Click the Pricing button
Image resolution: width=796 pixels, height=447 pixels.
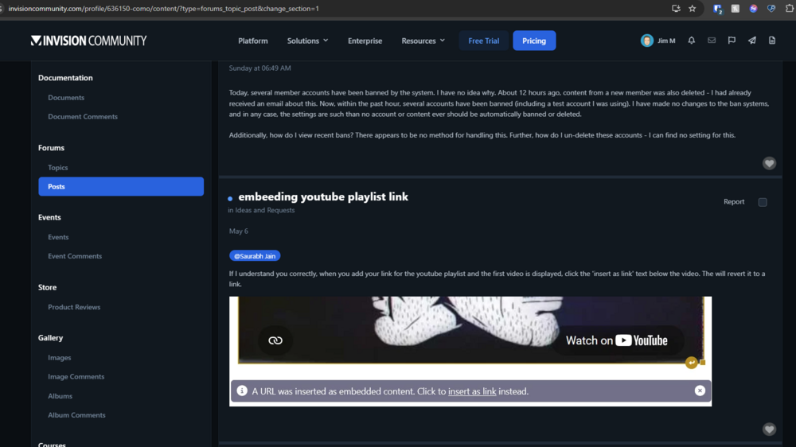[534, 41]
